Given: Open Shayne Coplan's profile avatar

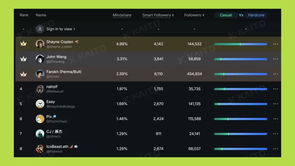Looking at the screenshot, I should (40, 44).
